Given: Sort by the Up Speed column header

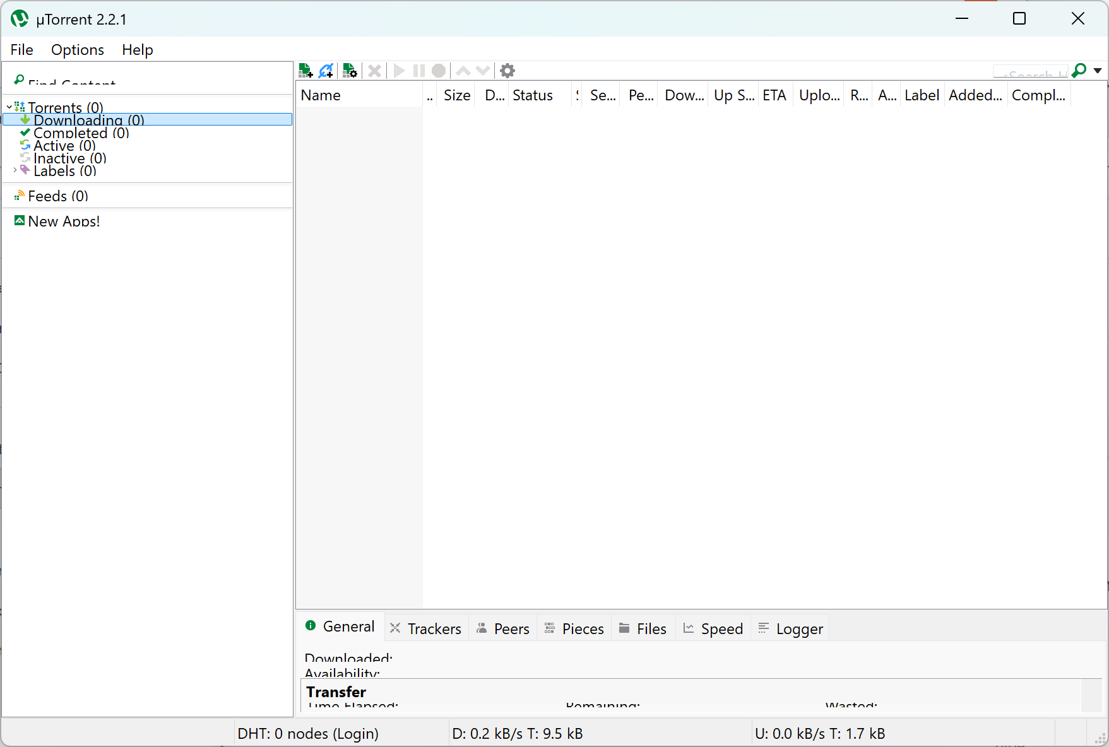Looking at the screenshot, I should [x=733, y=95].
